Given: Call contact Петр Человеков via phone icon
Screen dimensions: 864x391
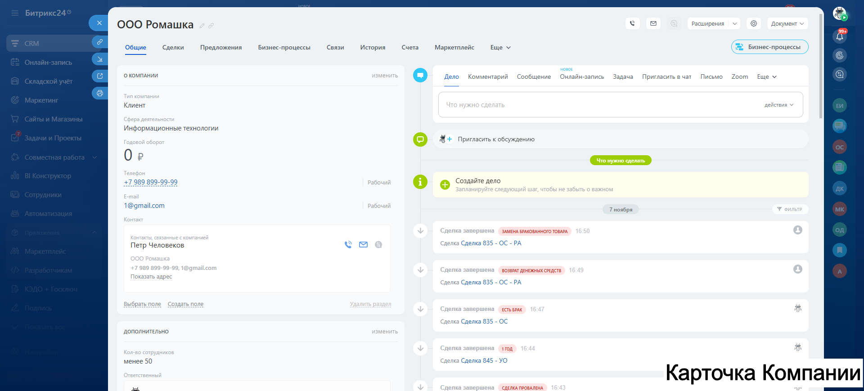Looking at the screenshot, I should pos(348,245).
